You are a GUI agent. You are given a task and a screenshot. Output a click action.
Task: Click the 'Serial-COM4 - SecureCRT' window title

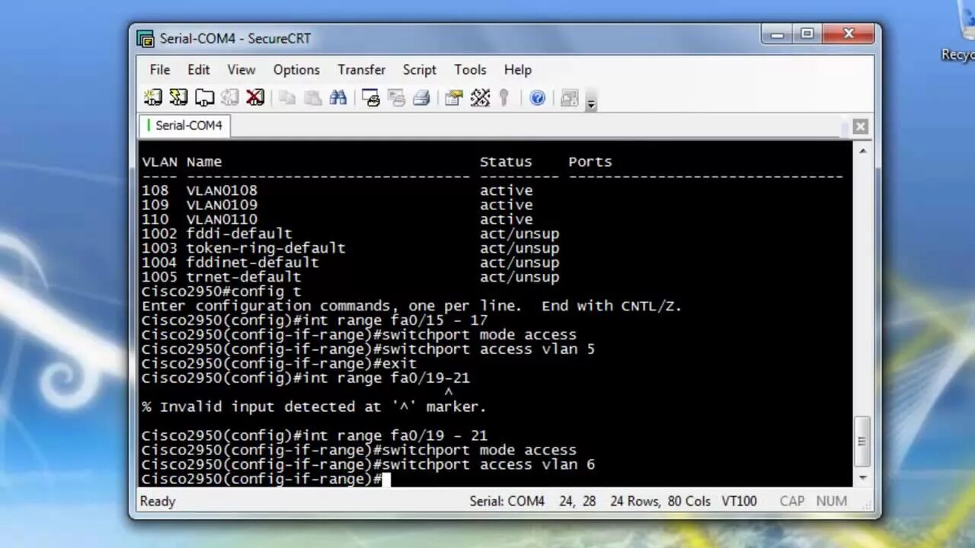(x=235, y=38)
